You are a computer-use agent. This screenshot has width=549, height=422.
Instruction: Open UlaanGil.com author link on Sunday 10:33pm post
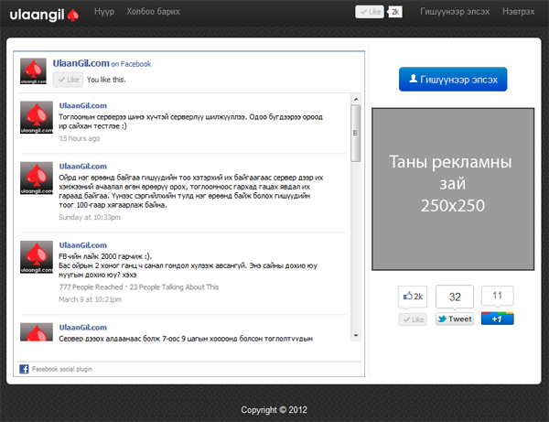[x=83, y=167]
